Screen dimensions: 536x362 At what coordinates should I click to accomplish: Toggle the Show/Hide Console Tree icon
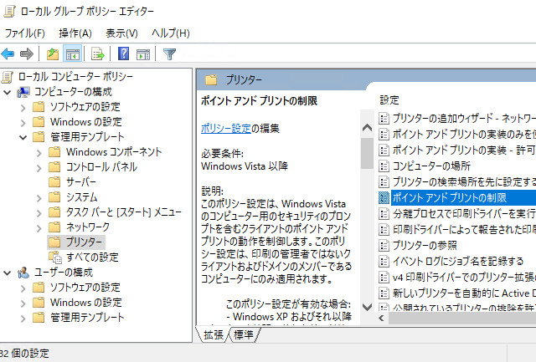coord(72,54)
